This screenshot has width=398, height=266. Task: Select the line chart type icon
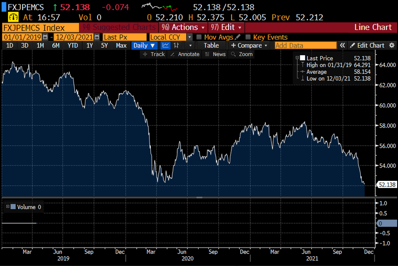coord(165,45)
